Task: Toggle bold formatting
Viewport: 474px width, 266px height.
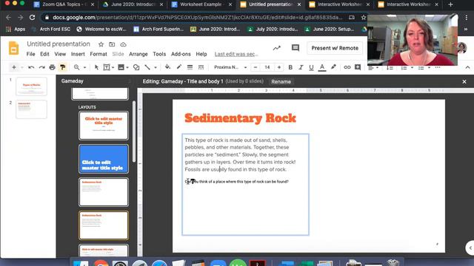Action: coord(290,67)
